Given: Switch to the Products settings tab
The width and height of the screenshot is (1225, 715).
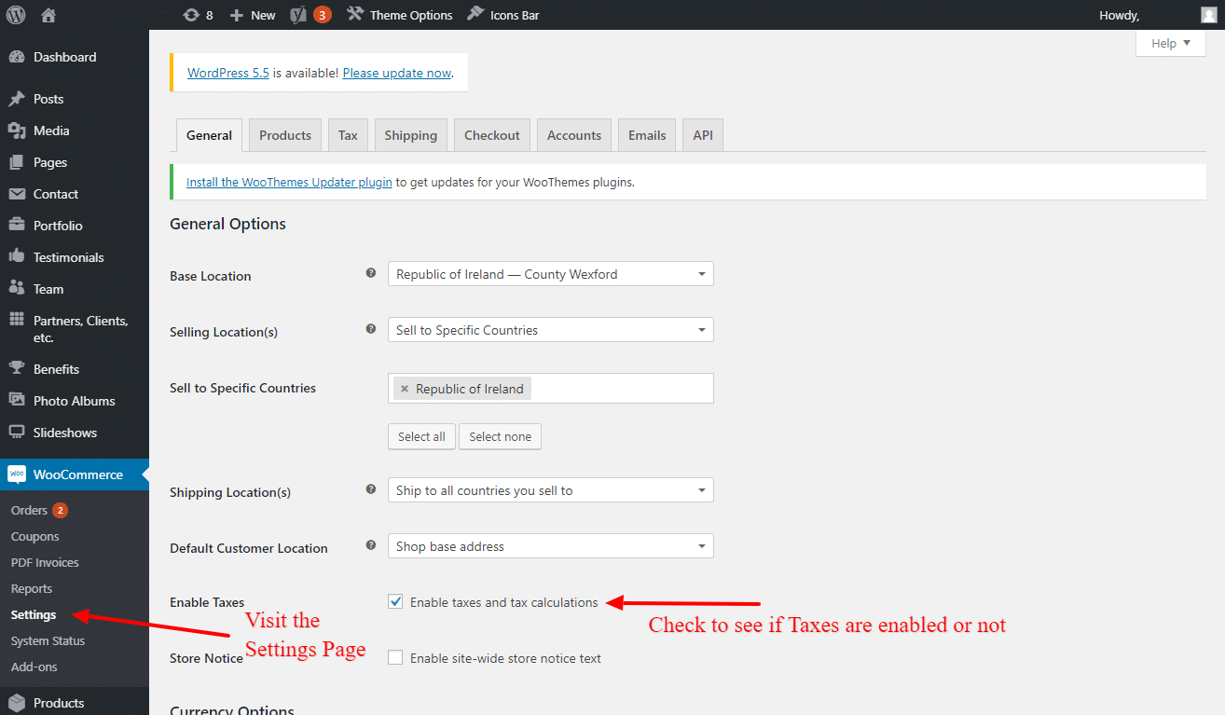Looking at the screenshot, I should pos(285,135).
